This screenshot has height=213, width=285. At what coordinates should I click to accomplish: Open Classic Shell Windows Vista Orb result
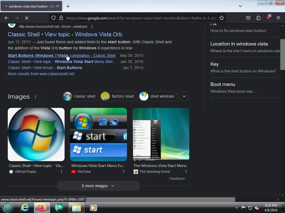click(x=65, y=34)
